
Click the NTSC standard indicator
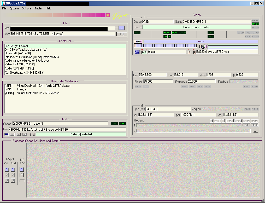tap(255, 86)
